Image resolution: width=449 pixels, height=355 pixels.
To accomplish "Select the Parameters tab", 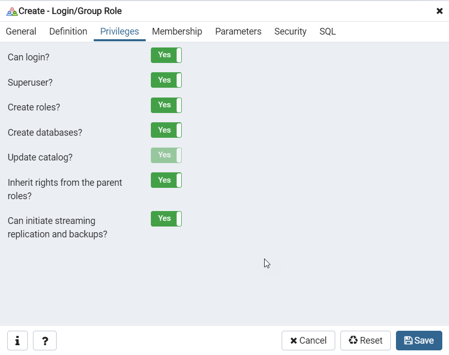I will (x=238, y=31).
